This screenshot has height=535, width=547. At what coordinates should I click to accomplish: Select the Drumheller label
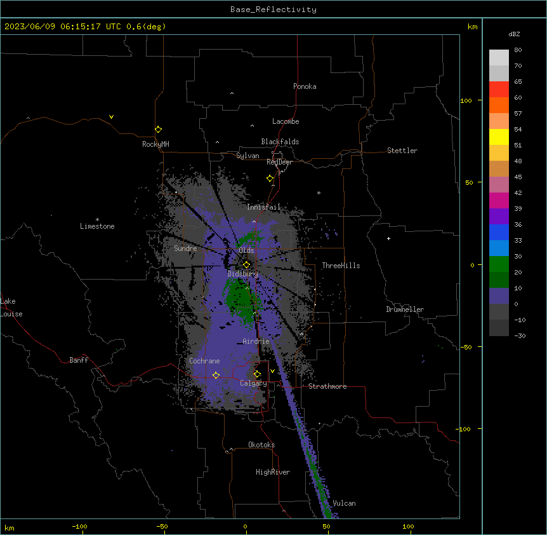[405, 309]
